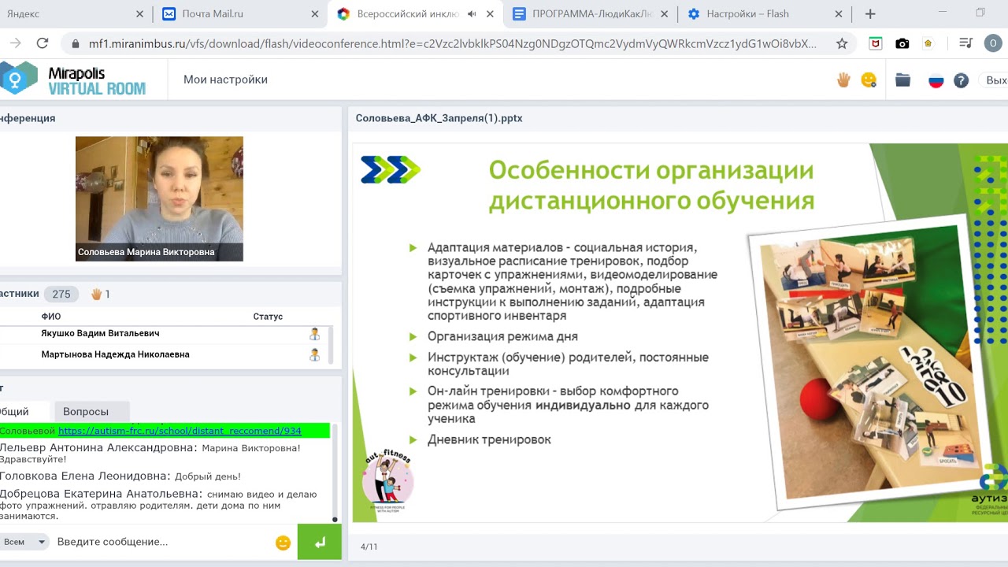Click the presenter video of Соловьева Марина
The width and height of the screenshot is (1008, 567).
159,199
